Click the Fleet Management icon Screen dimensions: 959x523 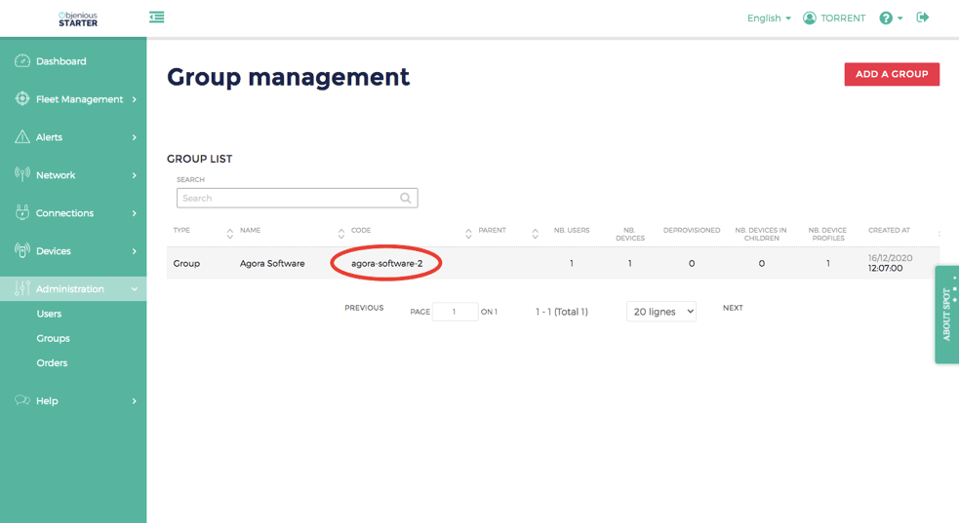pos(22,99)
